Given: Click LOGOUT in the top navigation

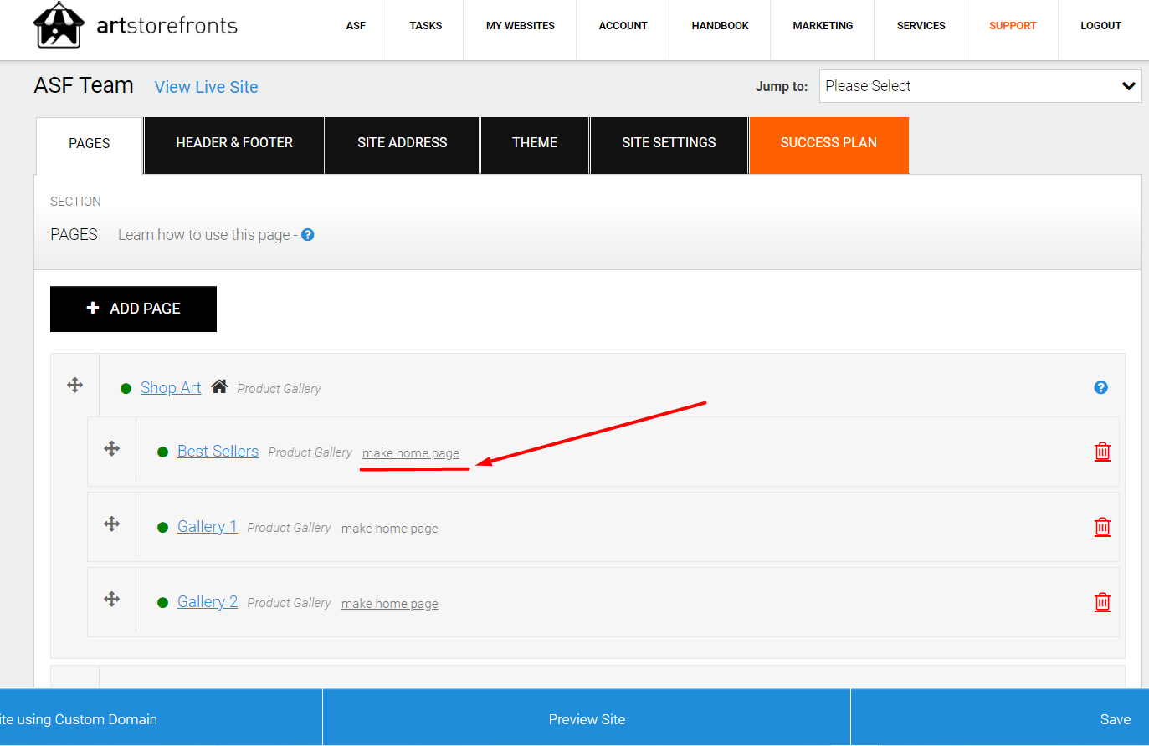Looking at the screenshot, I should pos(1100,26).
